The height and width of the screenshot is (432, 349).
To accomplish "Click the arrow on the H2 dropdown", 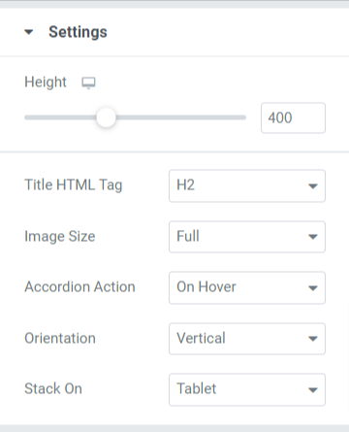I will 312,186.
